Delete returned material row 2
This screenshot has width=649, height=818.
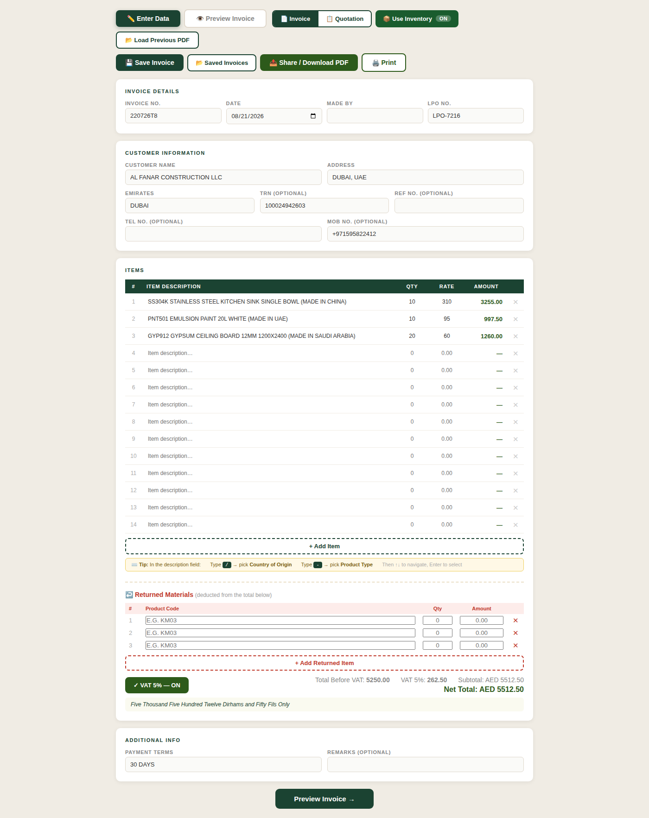pyautogui.click(x=515, y=633)
